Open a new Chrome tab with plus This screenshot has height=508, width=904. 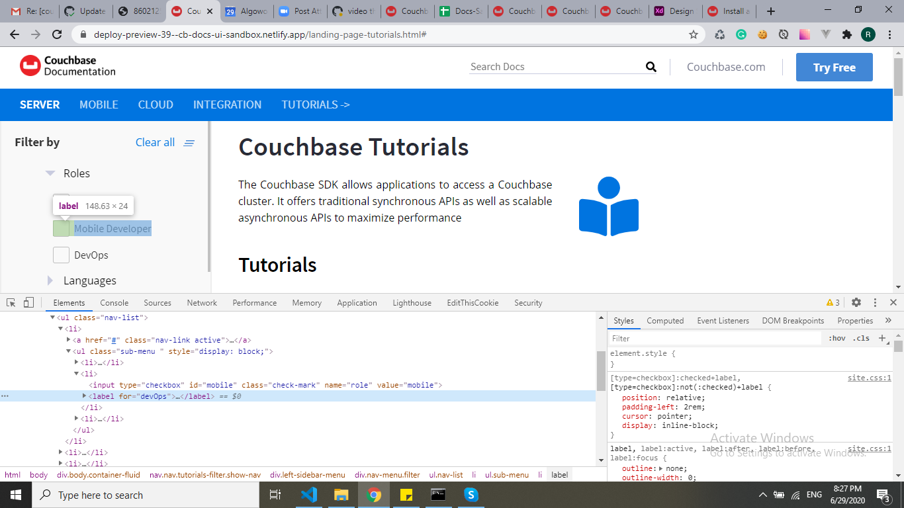[x=771, y=11]
